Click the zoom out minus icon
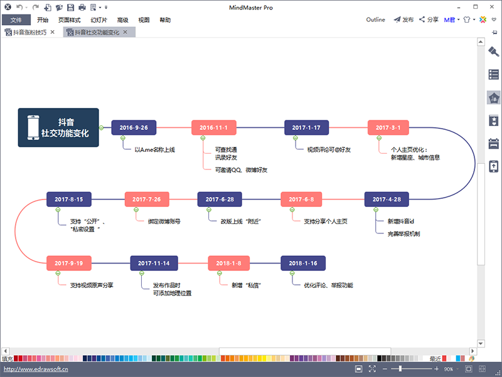 tap(385, 369)
